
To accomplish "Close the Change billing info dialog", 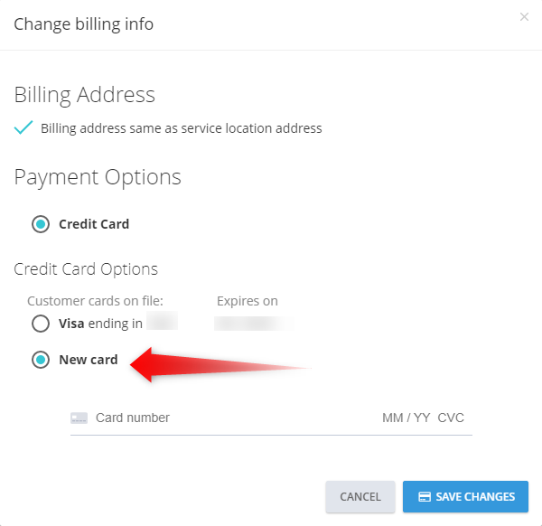I will coord(524,16).
